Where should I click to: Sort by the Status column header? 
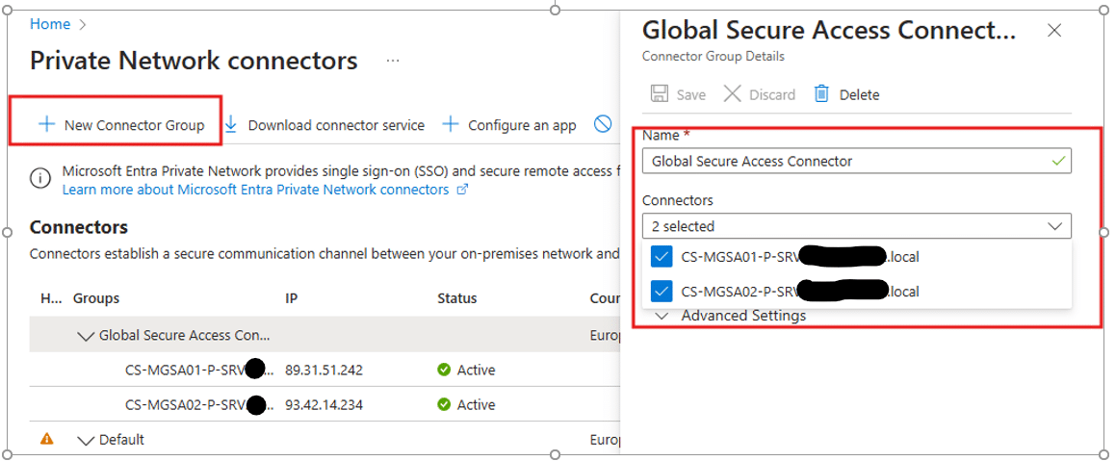point(457,298)
